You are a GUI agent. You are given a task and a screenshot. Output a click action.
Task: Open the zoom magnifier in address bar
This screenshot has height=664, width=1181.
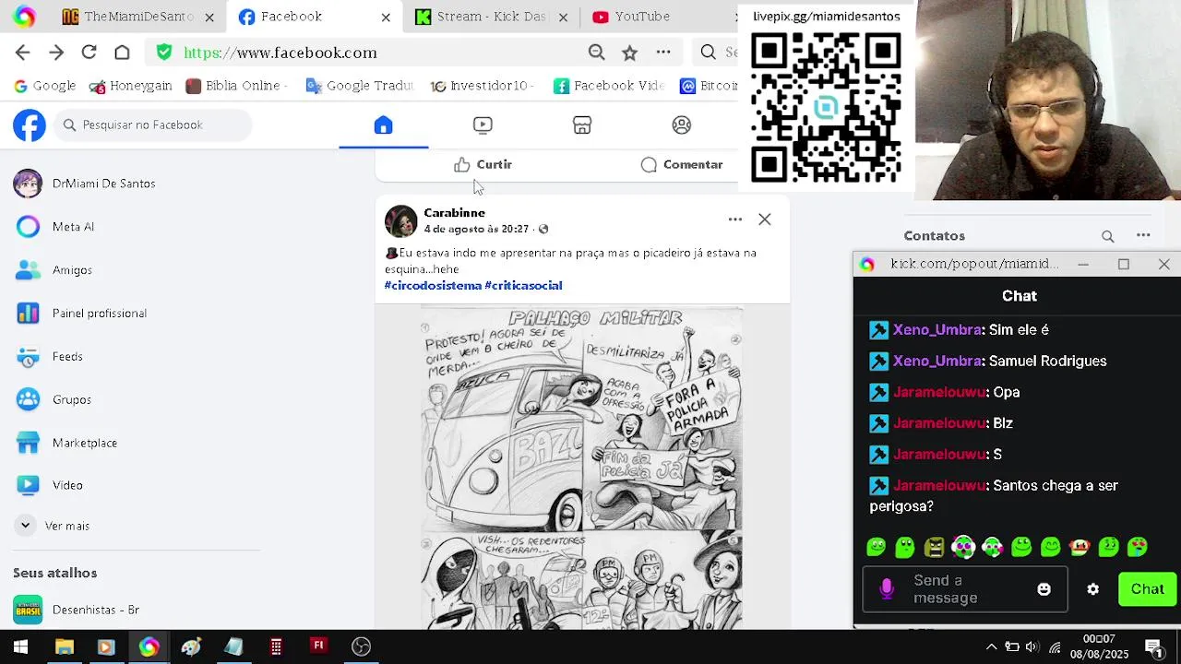point(597,53)
